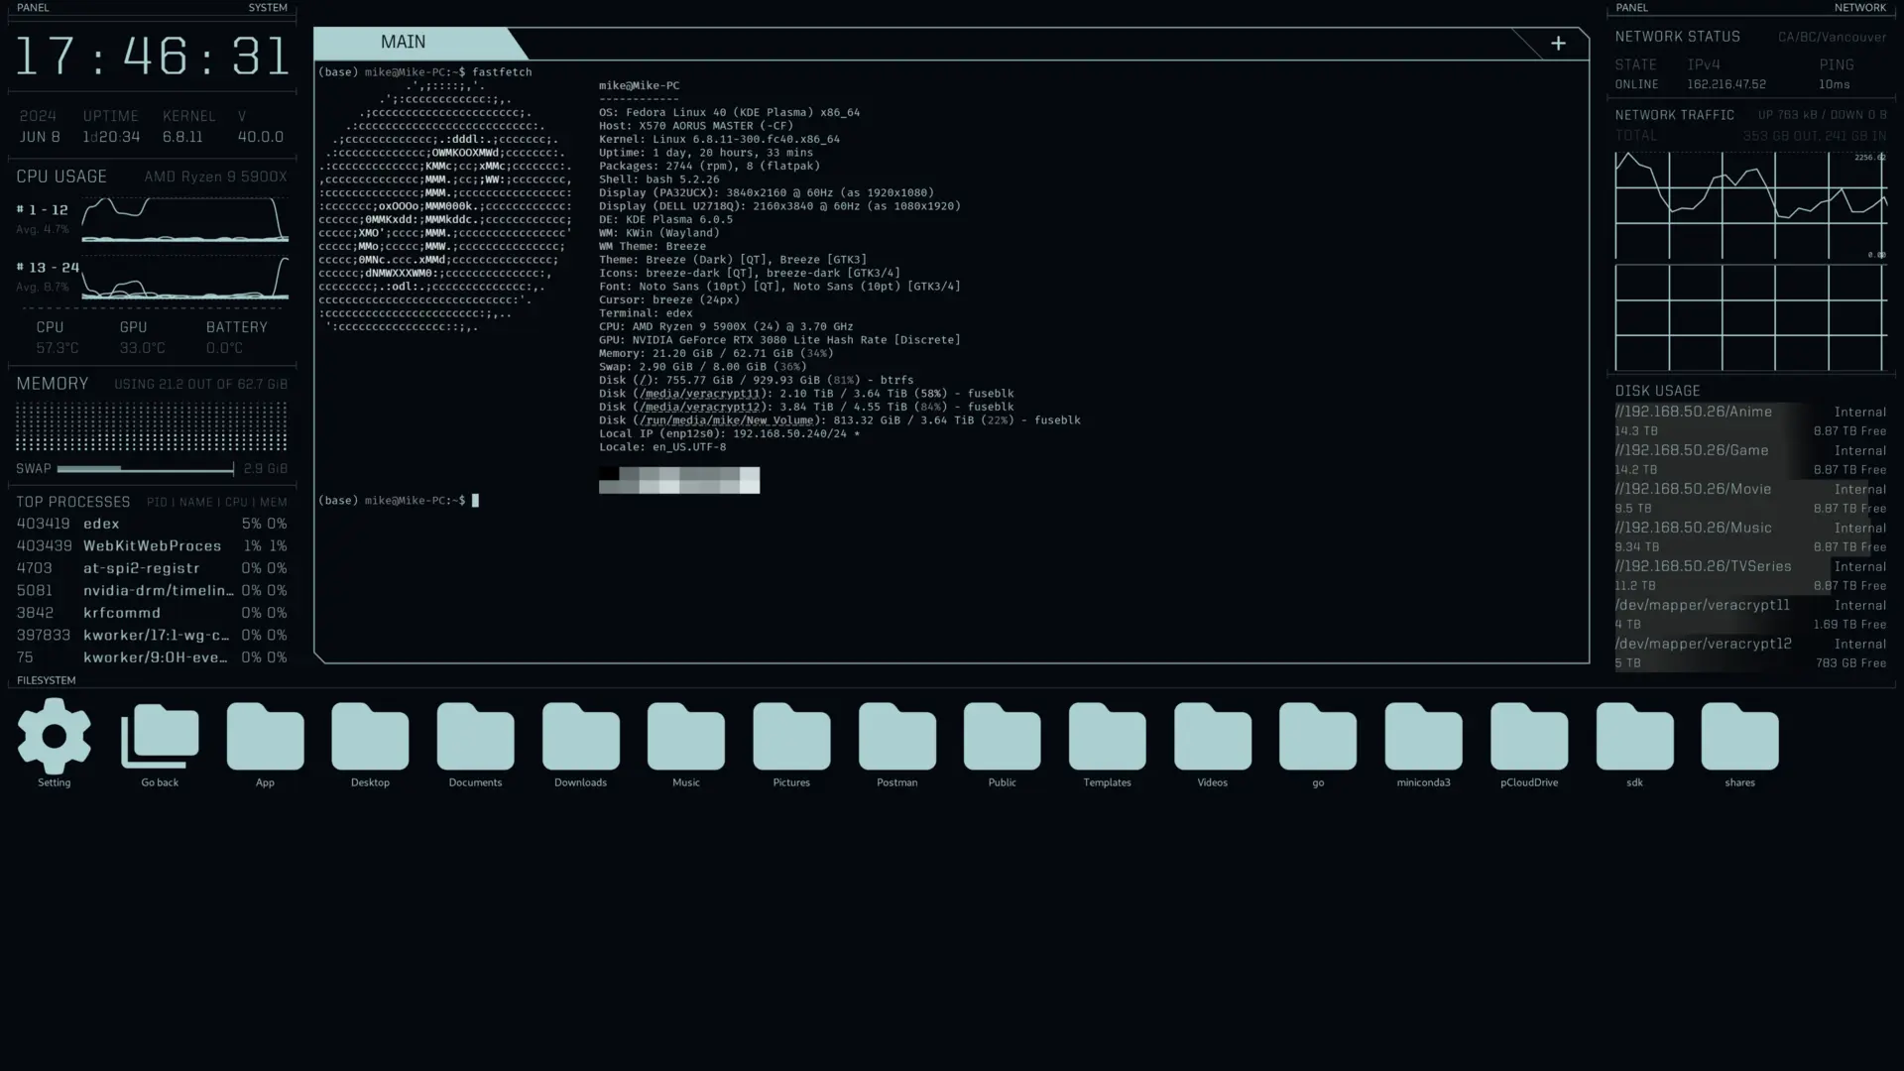Click the WebKitWebProces process entry

coord(152,546)
